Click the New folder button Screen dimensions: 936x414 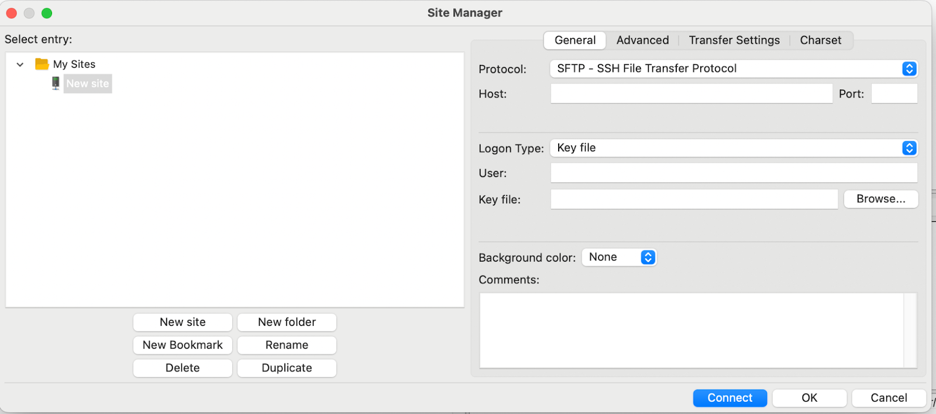(287, 322)
